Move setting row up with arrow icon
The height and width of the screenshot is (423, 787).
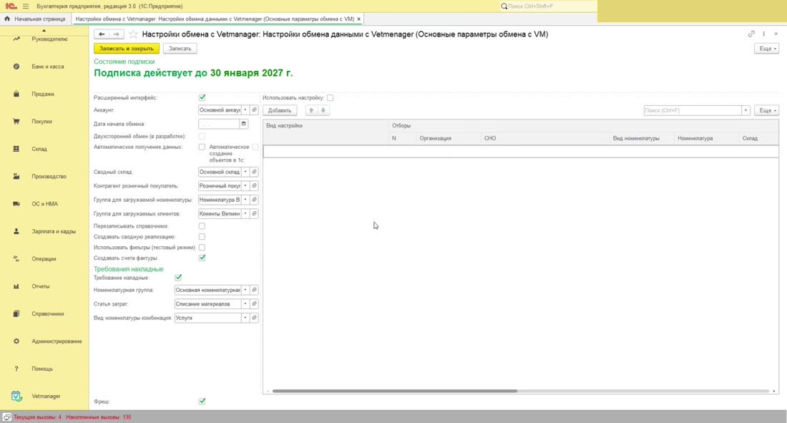tap(311, 110)
